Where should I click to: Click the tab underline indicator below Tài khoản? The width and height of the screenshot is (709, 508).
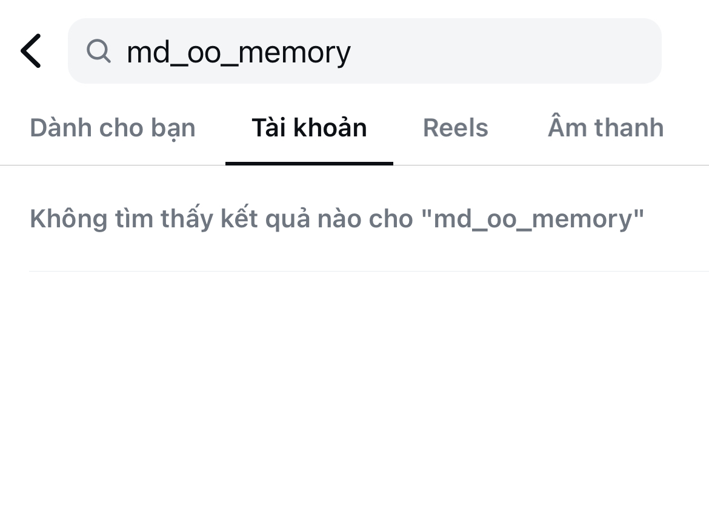click(x=310, y=162)
